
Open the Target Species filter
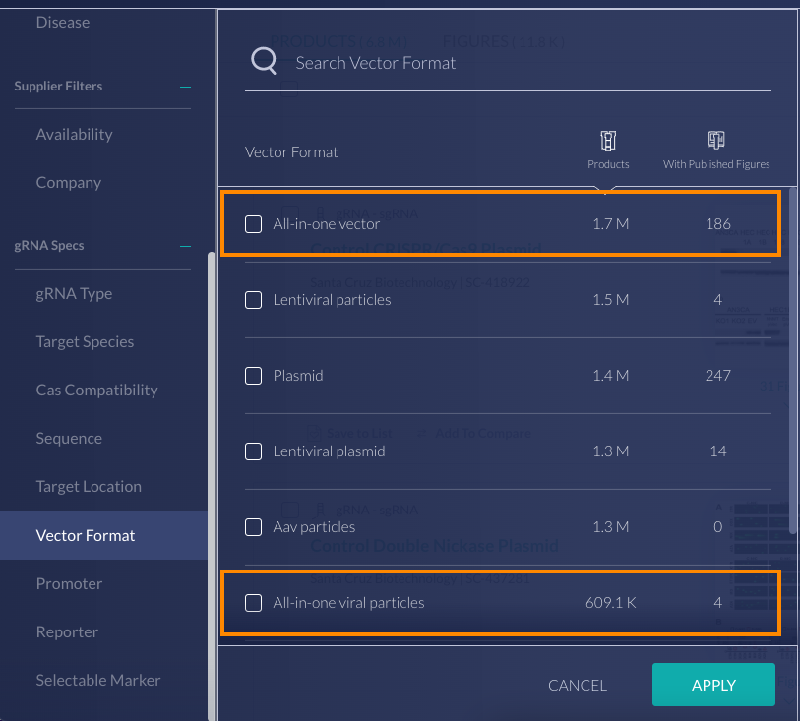[86, 341]
